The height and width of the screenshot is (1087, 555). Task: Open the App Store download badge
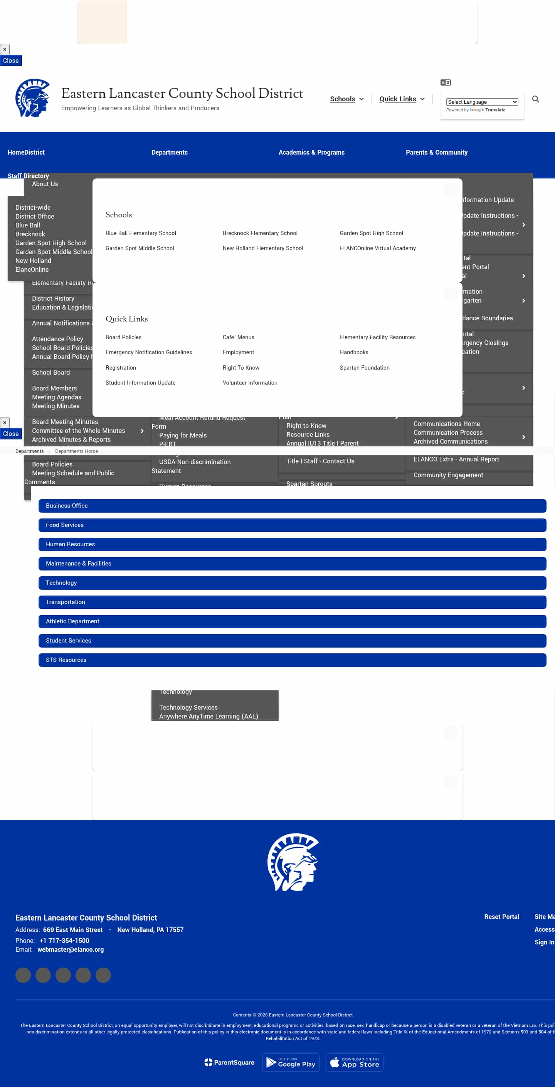coord(354,1062)
